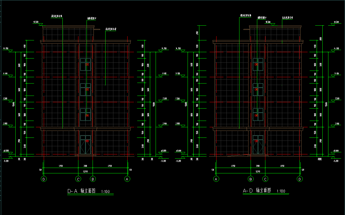Select axis bubble C in left elevation
The width and height of the screenshot is (345, 215).
tap(78, 179)
